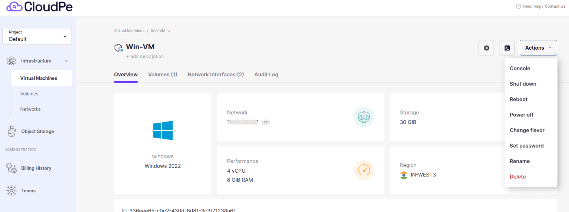Open Virtual Machines in the sidebar
Image resolution: width=569 pixels, height=212 pixels.
tap(41, 78)
